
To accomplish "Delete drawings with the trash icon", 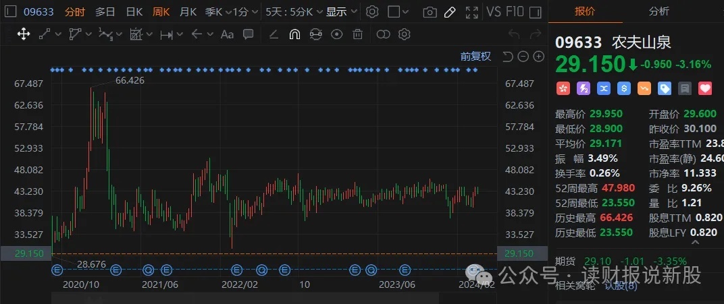I will [x=358, y=34].
